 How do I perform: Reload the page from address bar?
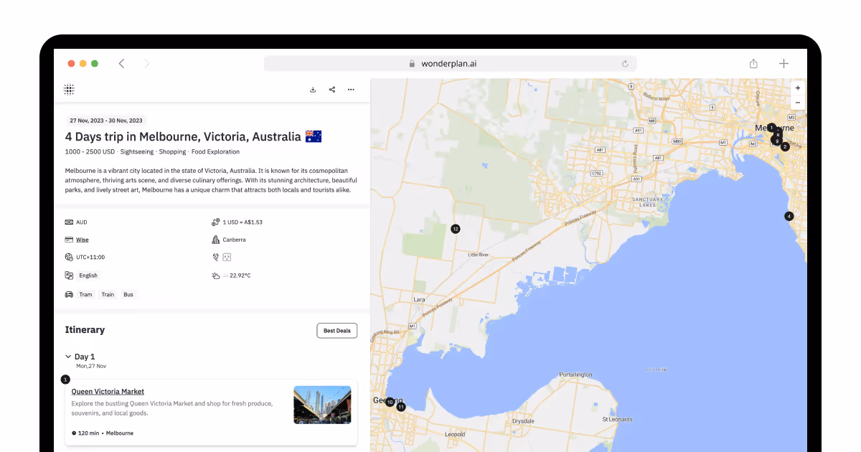coord(625,64)
